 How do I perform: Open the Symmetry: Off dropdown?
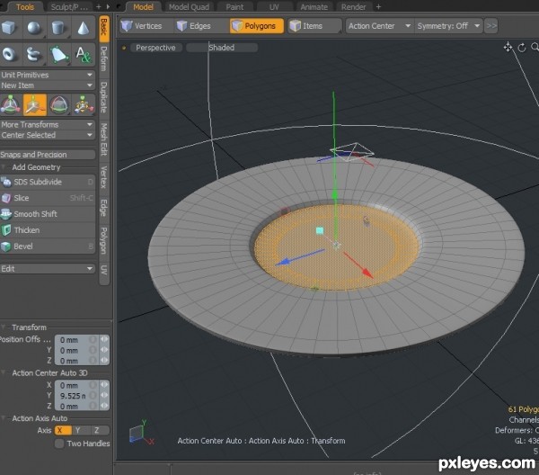point(448,26)
